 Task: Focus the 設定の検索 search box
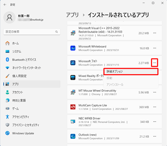[x=32, y=32]
